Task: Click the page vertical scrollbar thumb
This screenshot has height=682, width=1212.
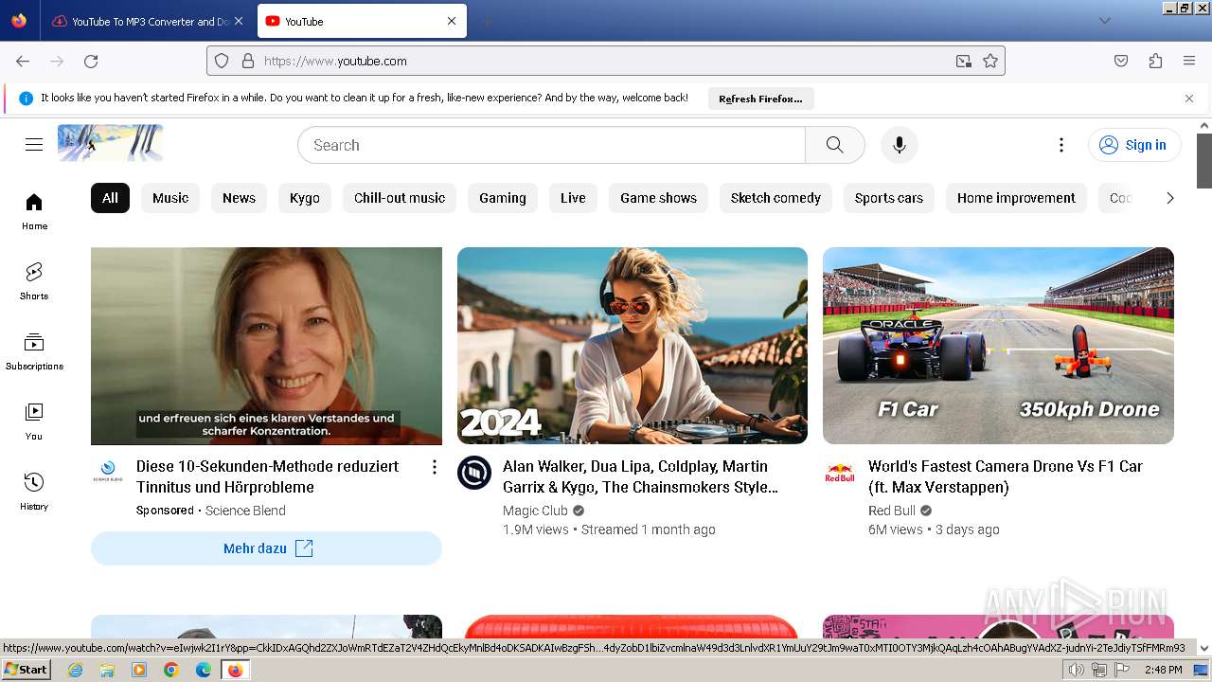Action: (1204, 161)
